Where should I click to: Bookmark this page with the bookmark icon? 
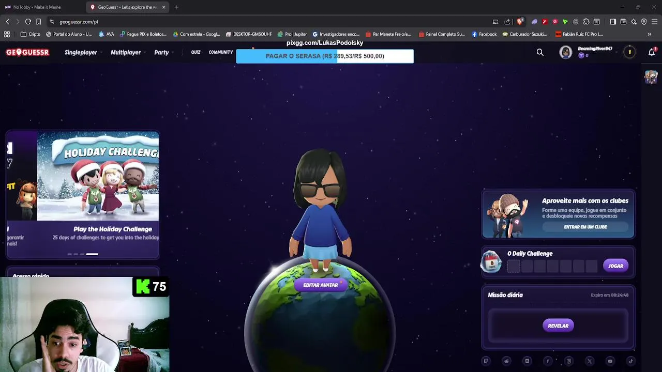pos(38,22)
